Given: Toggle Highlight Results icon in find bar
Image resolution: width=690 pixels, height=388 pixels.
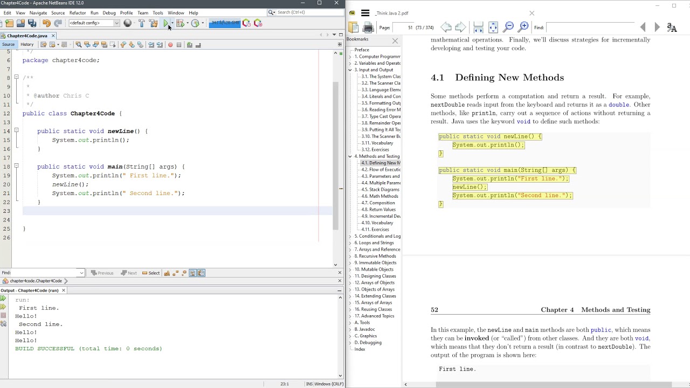Looking at the screenshot, I should [x=192, y=273].
